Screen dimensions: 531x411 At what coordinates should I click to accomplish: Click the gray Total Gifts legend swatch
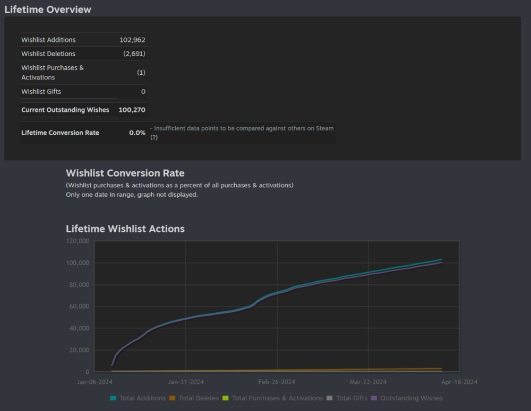coord(330,398)
